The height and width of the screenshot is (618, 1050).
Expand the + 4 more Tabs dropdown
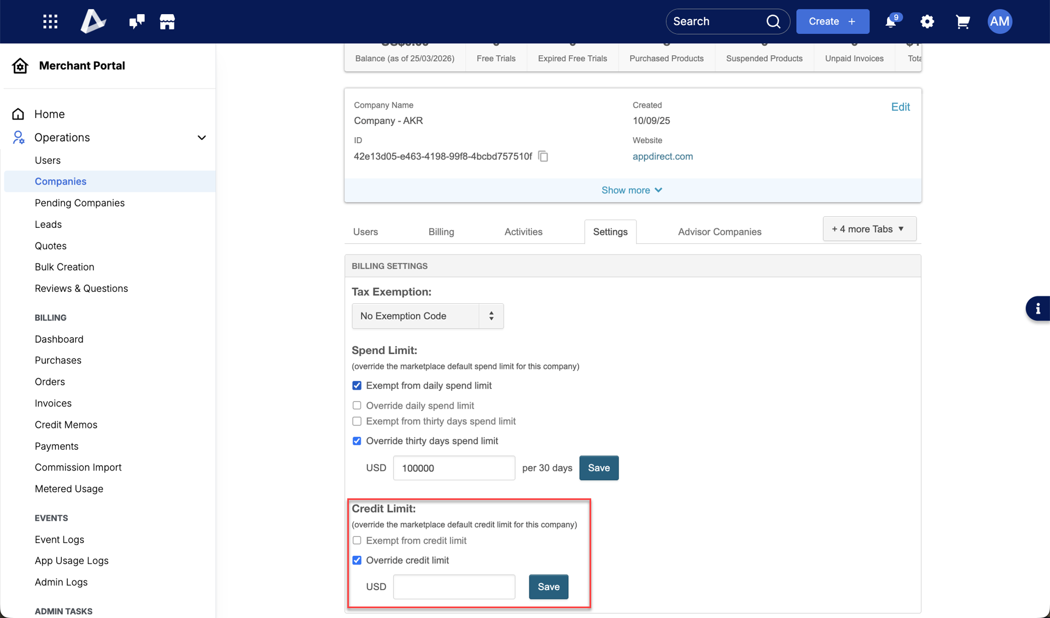click(869, 229)
